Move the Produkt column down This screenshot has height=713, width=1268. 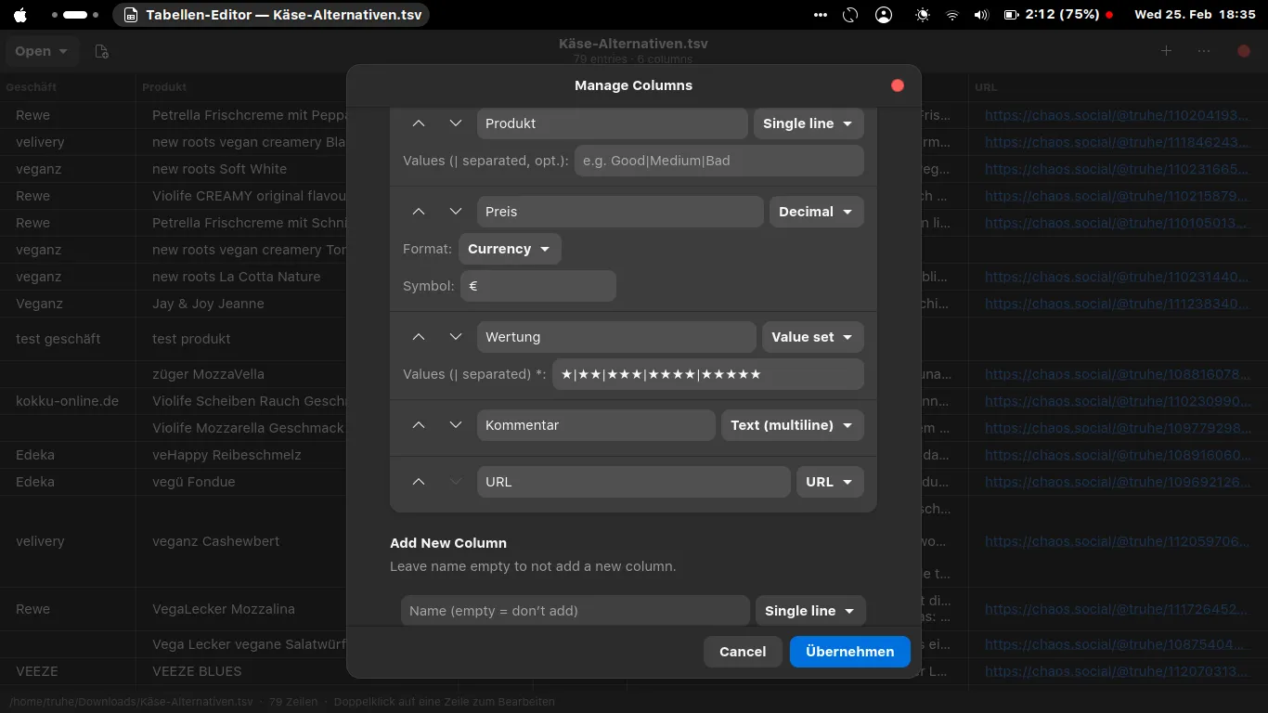click(x=455, y=123)
